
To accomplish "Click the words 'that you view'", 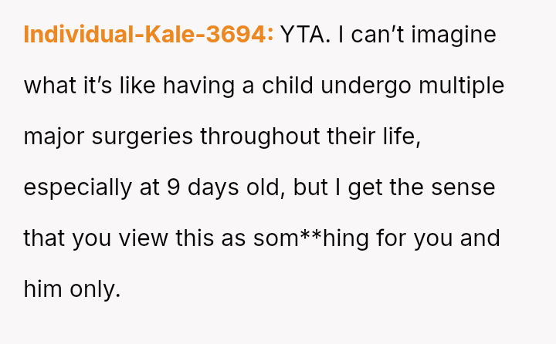I will coord(94,238).
